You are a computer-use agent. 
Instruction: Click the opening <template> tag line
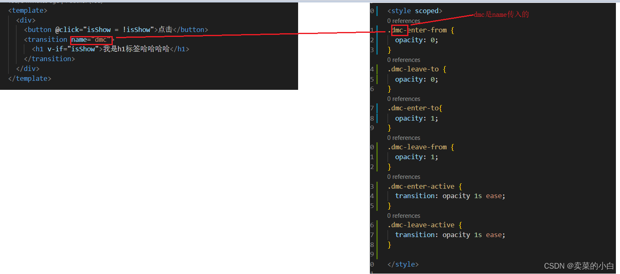point(28,10)
